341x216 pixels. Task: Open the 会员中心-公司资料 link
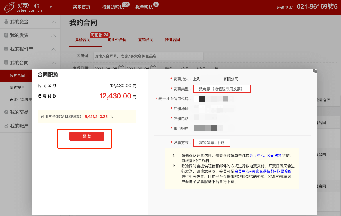266,155
